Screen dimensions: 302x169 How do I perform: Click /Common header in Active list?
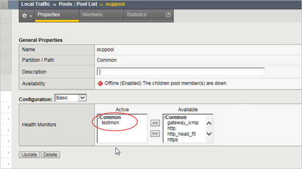(109, 117)
